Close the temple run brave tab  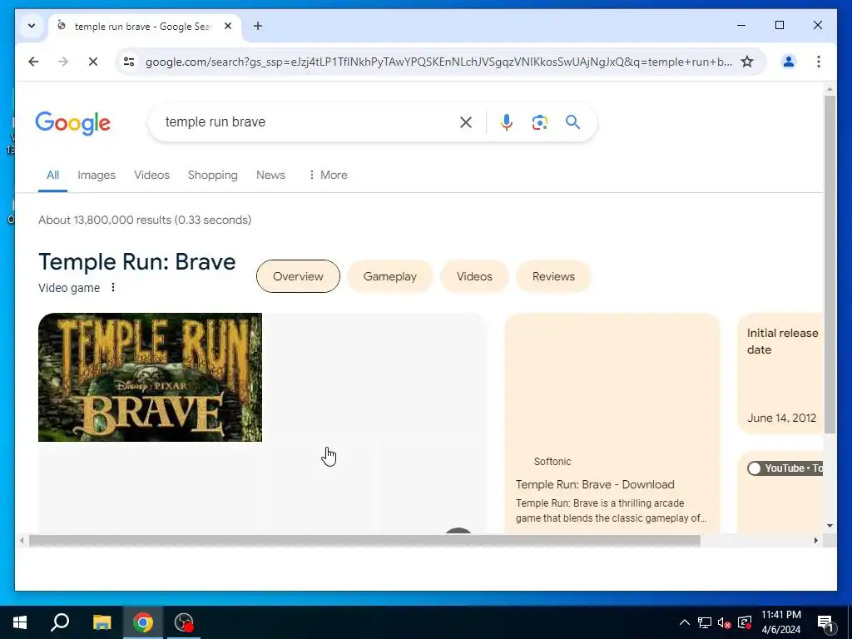click(x=228, y=26)
